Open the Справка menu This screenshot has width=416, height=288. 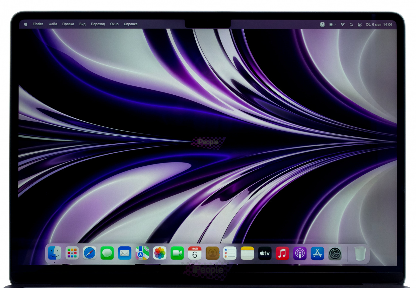(x=131, y=24)
